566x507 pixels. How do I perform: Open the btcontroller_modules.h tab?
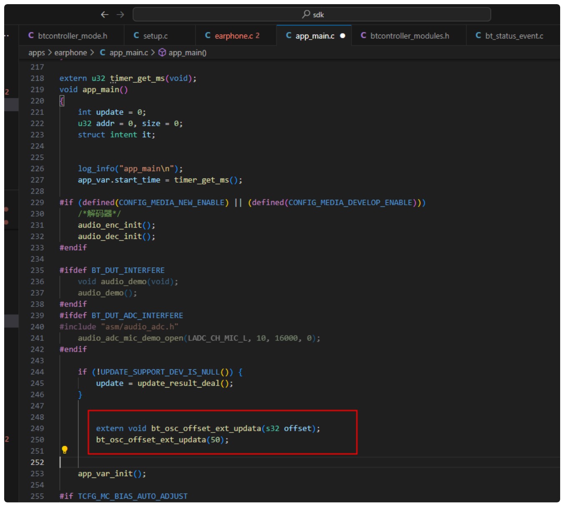point(409,36)
